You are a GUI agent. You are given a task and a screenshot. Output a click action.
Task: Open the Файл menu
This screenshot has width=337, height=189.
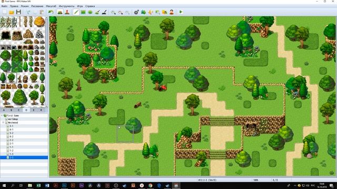[x=4, y=6]
